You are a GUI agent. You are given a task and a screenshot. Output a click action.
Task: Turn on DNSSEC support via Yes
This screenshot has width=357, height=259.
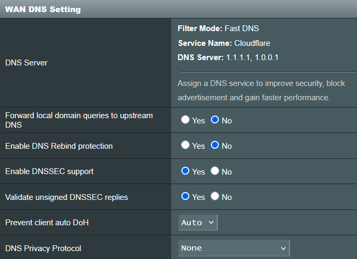(x=185, y=171)
